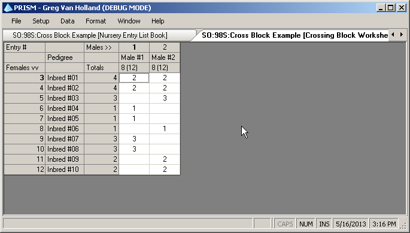
Task: Select the Inbred #02 pedigree row
Action: (x=65, y=88)
